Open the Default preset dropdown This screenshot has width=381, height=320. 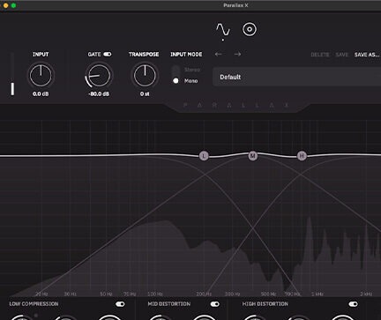point(296,77)
